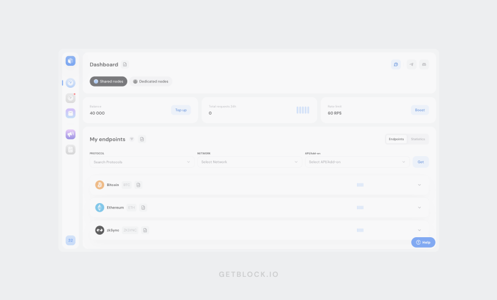The image size is (497, 300).
Task: Expand the Ethereum endpoint row chevron
Action: click(419, 207)
